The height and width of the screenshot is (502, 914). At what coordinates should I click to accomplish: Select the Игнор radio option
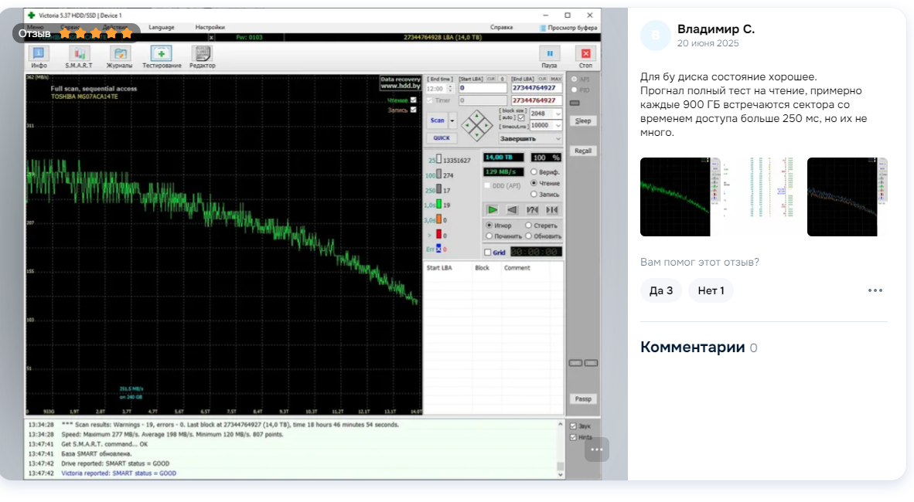[489, 225]
